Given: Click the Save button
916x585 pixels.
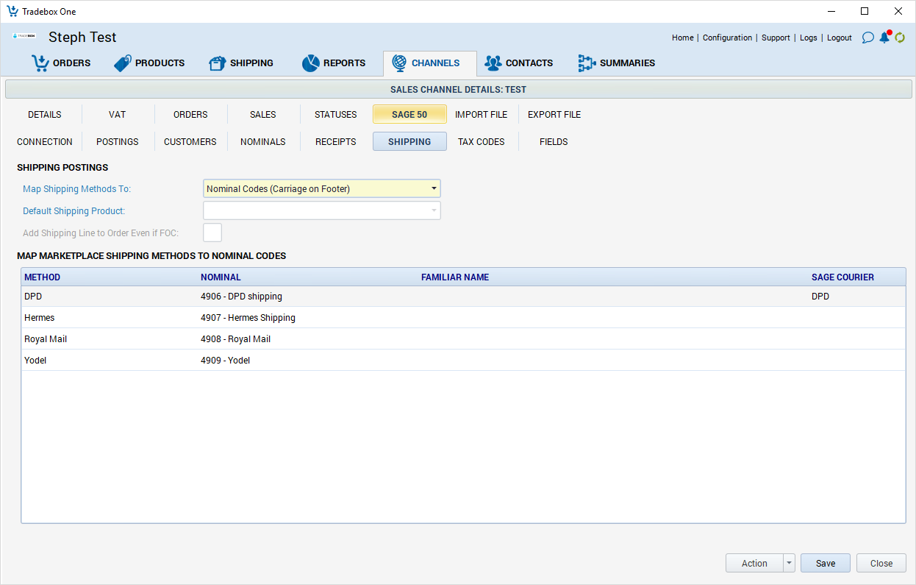Looking at the screenshot, I should (x=825, y=563).
